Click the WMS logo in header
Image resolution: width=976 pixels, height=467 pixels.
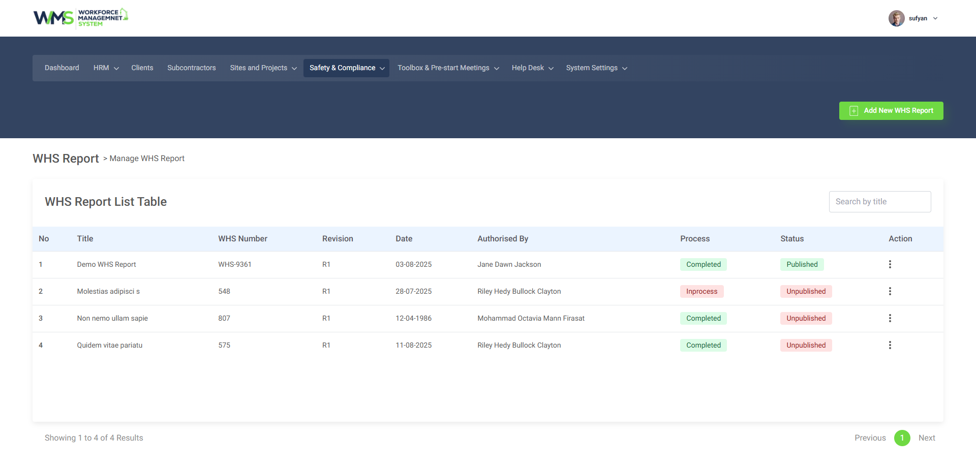(80, 18)
